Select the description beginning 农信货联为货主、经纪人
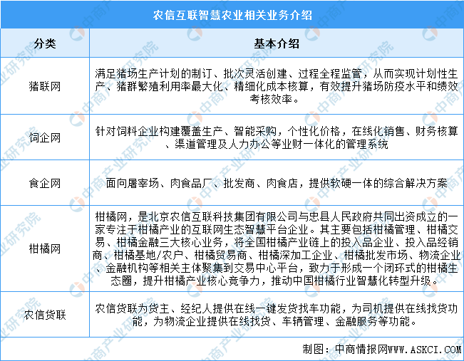 [x=277, y=315]
